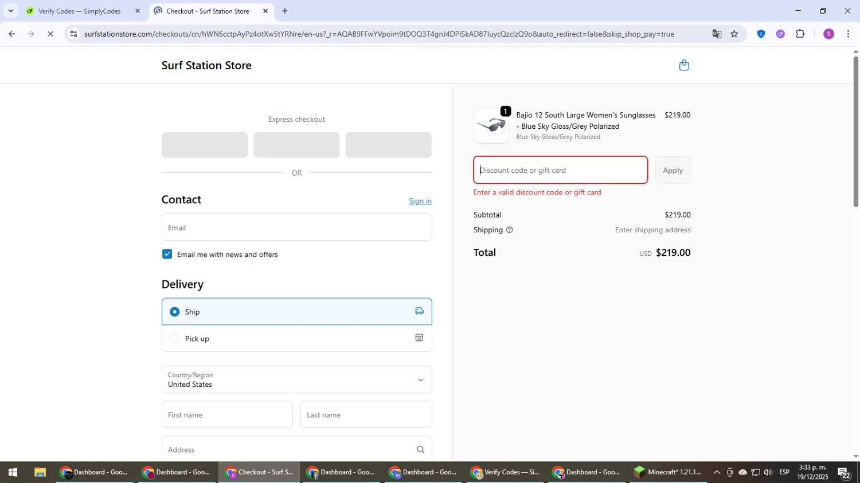
Task: Open Windows Start menu
Action: click(13, 473)
